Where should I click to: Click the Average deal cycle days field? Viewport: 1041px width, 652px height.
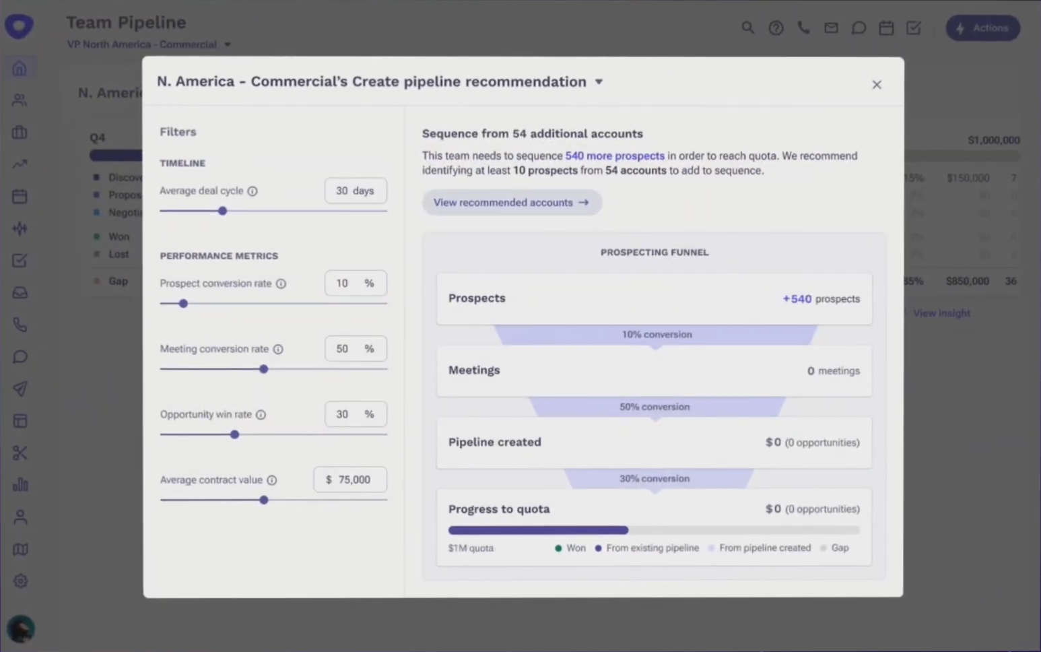point(355,191)
